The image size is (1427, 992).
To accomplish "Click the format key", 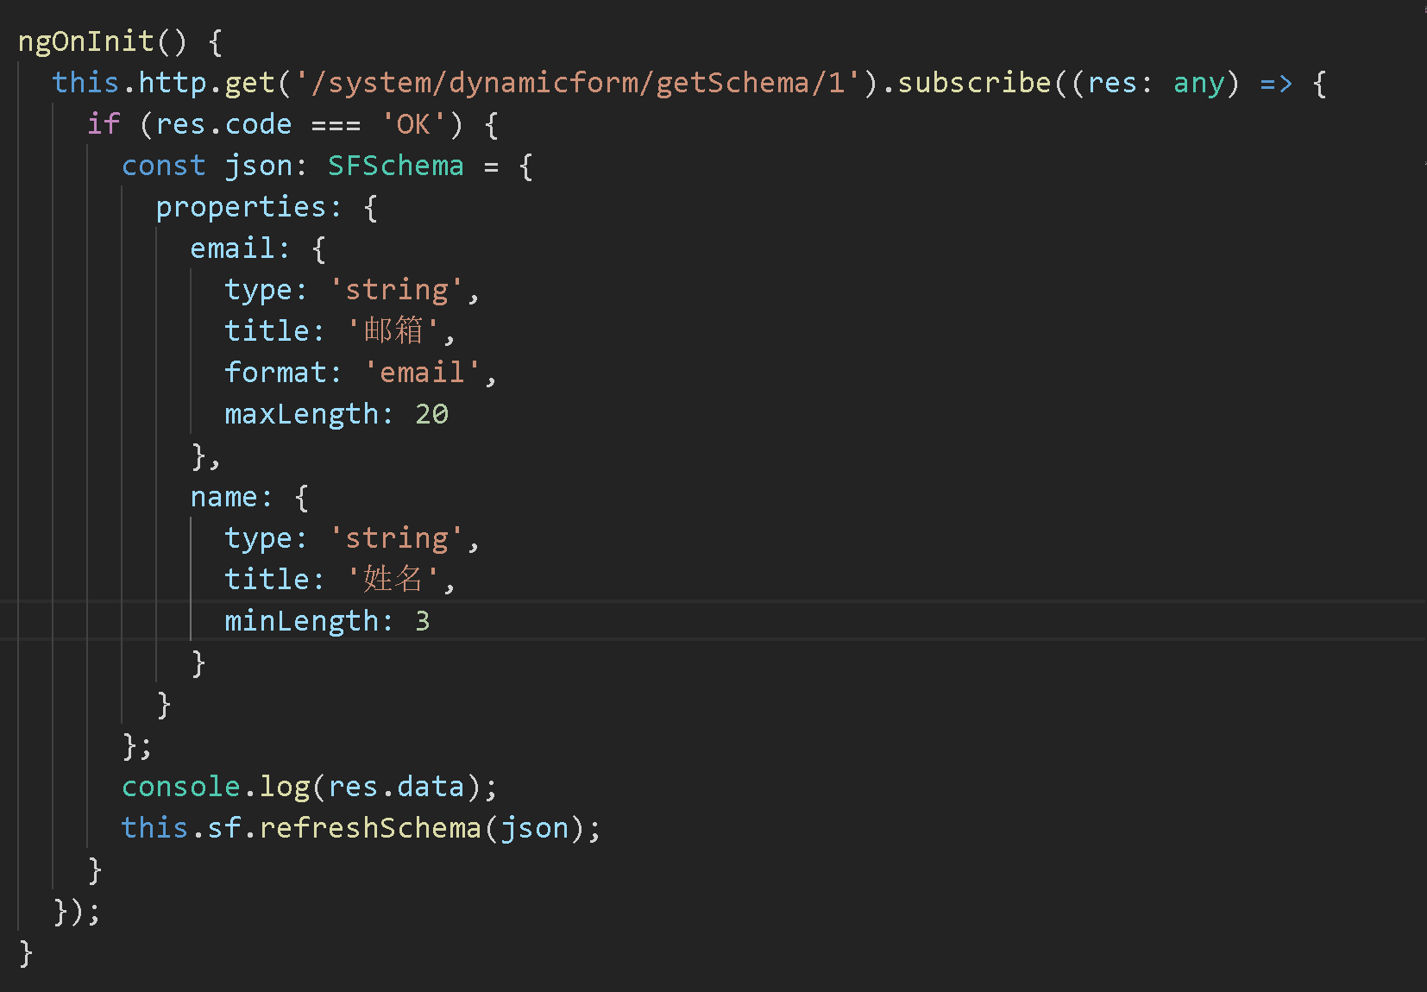I will coord(274,372).
